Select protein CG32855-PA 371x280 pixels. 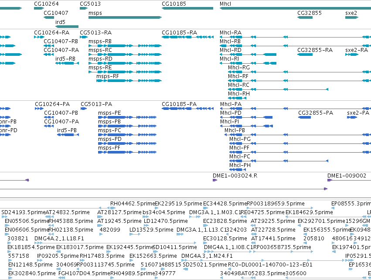[x=304, y=117]
